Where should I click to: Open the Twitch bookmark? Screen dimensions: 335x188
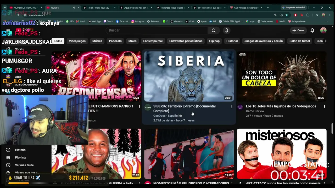pos(108,21)
